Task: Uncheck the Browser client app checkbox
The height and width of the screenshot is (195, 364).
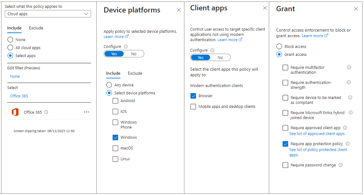Action: (x=193, y=96)
